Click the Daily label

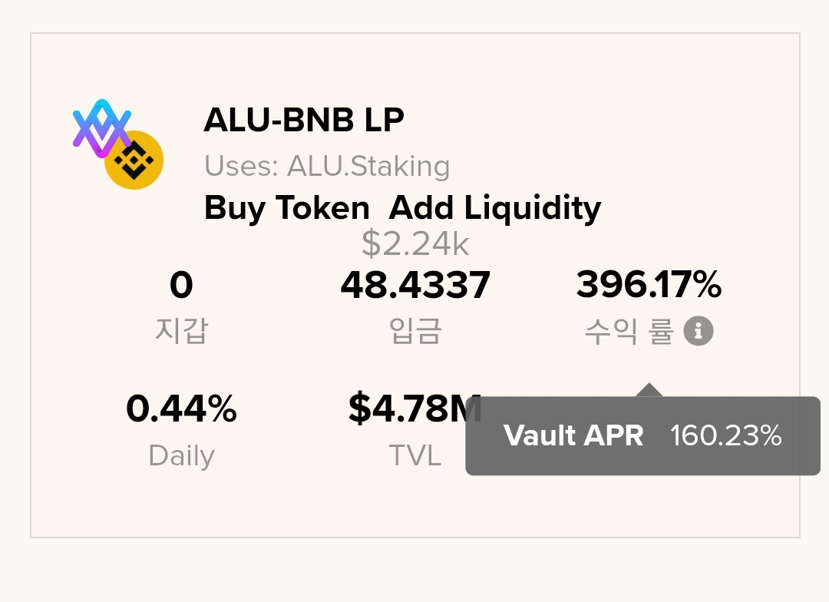pyautogui.click(x=181, y=455)
